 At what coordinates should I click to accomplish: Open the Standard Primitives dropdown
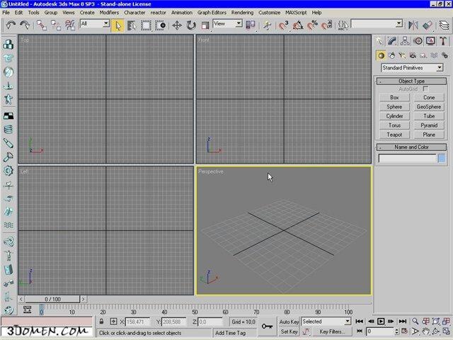(411, 68)
